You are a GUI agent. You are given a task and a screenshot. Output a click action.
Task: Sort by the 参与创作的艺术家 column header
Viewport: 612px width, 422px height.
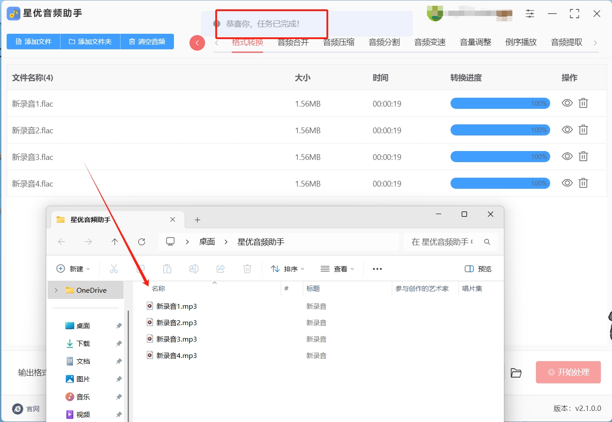(x=422, y=288)
